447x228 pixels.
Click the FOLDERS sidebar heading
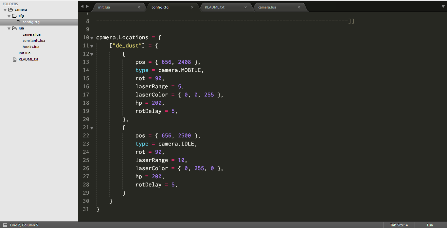(x=10, y=4)
